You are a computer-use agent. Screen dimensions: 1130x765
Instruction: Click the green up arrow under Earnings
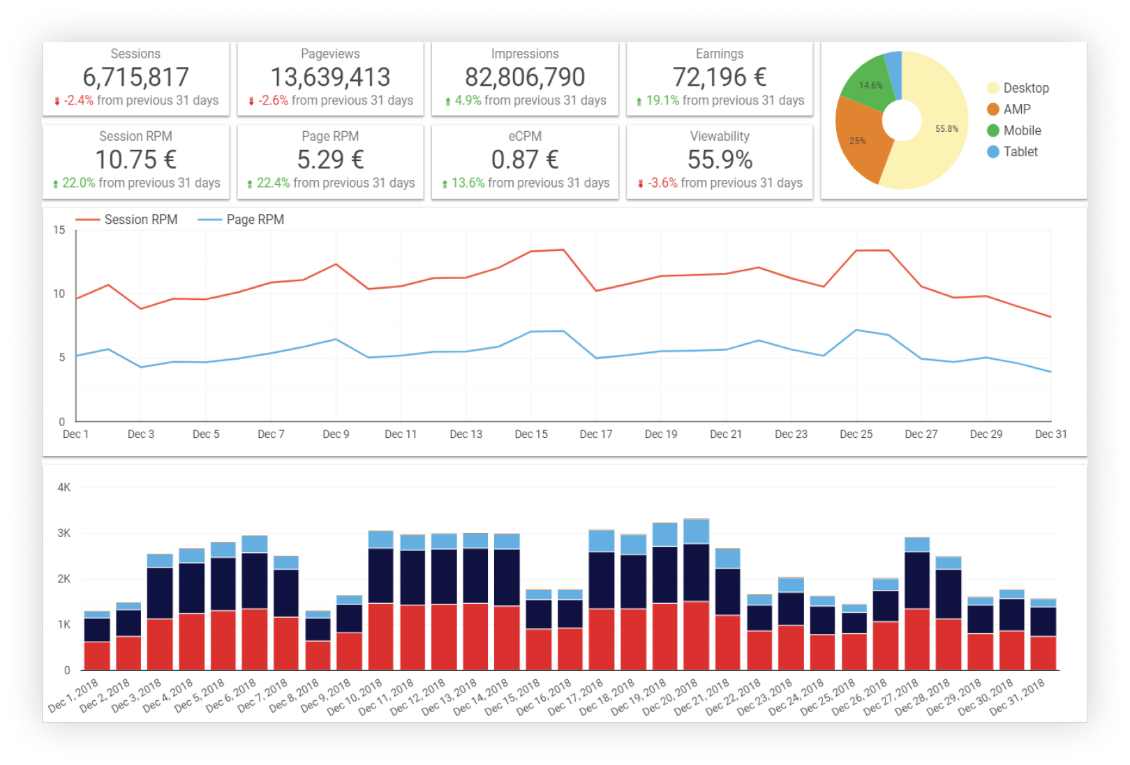coord(639,101)
